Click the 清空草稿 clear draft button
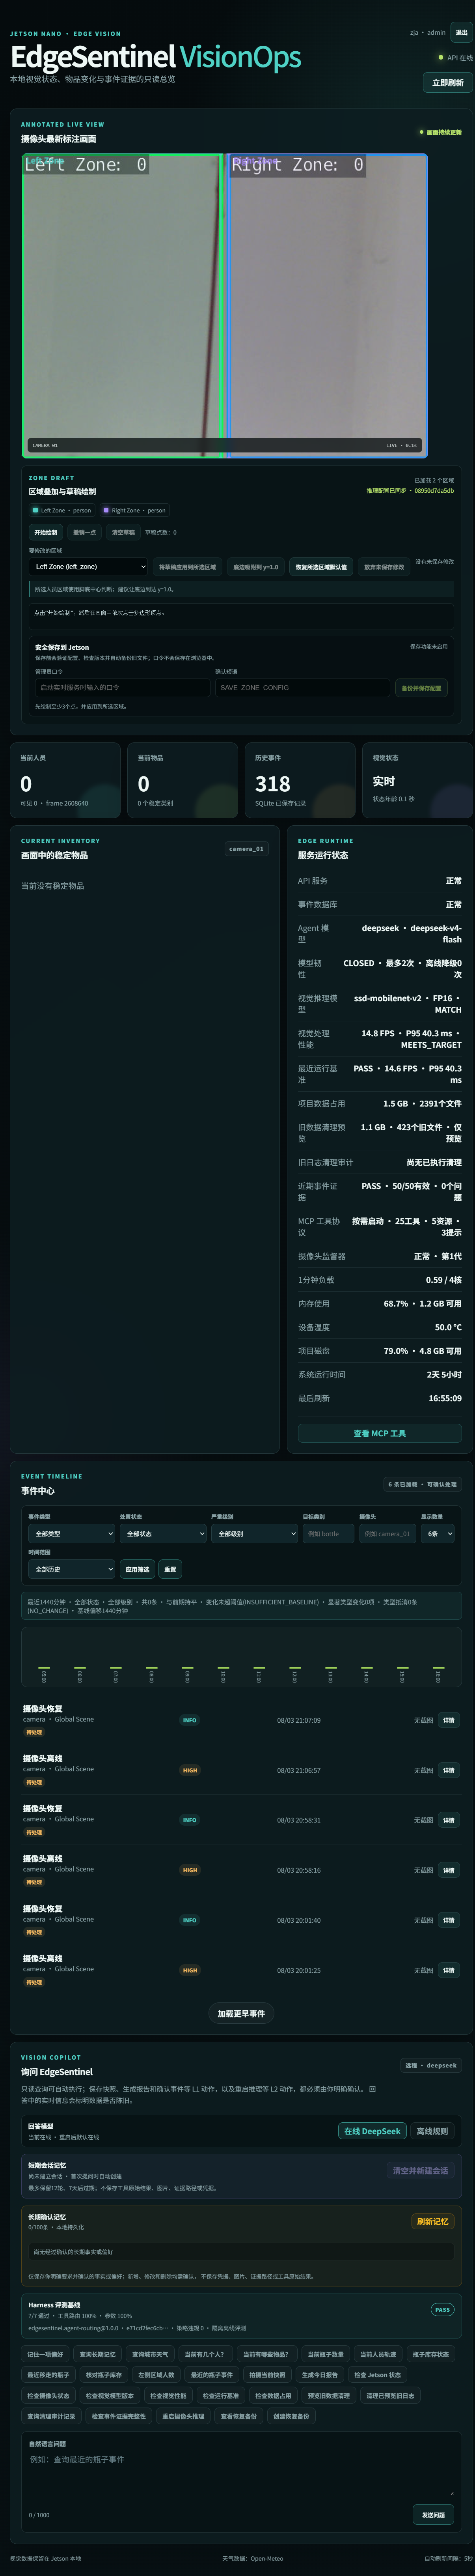This screenshot has height=2576, width=475. (x=123, y=532)
